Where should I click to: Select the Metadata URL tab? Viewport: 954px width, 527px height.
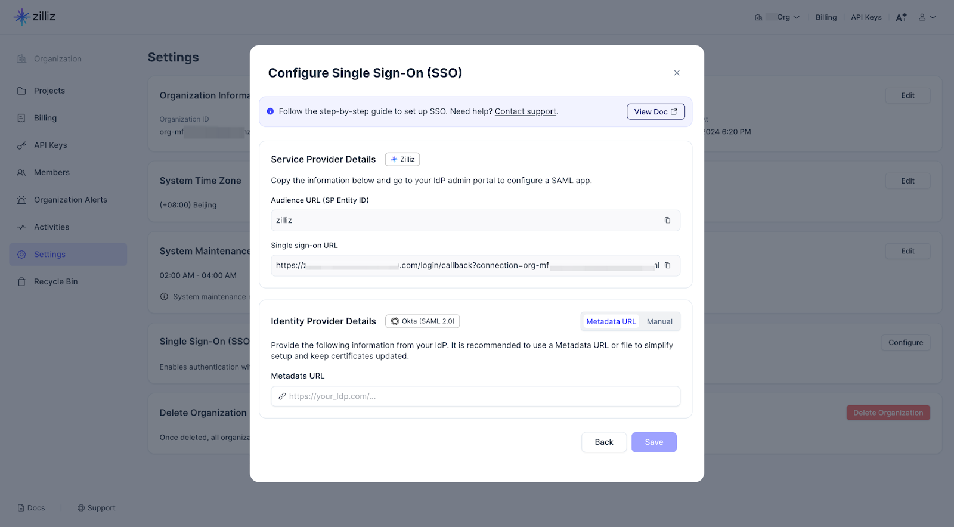tap(611, 322)
